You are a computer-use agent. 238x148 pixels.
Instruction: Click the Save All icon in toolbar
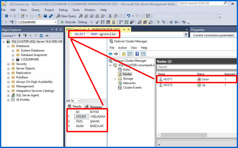(x=51, y=16)
